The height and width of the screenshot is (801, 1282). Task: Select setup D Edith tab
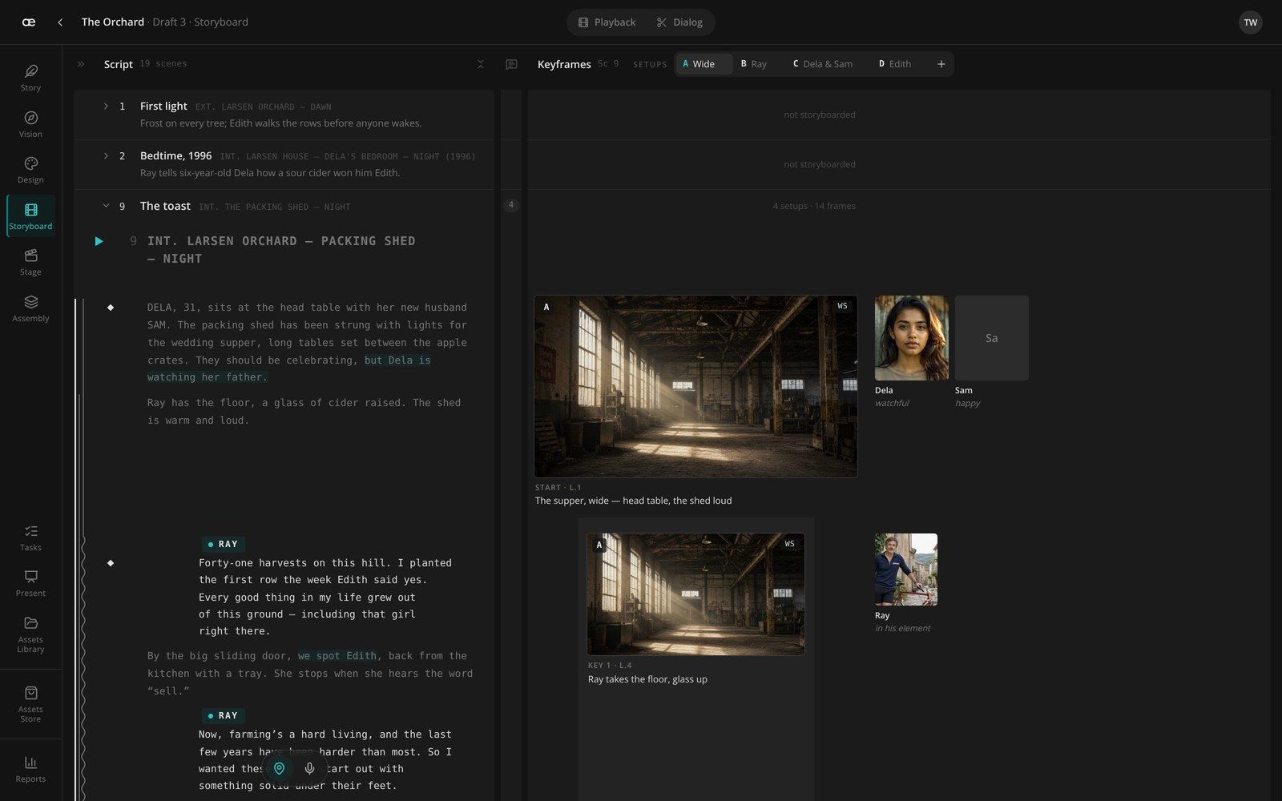tap(895, 64)
